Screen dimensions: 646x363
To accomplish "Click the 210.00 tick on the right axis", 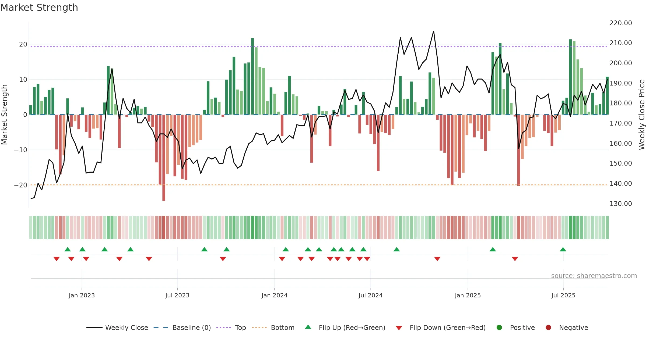I will coord(621,43).
